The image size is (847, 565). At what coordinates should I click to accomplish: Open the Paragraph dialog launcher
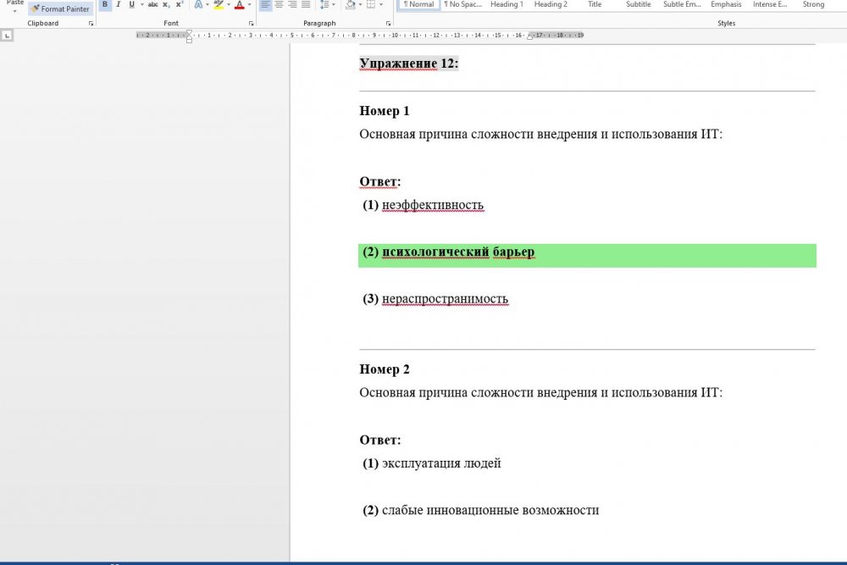[x=390, y=24]
